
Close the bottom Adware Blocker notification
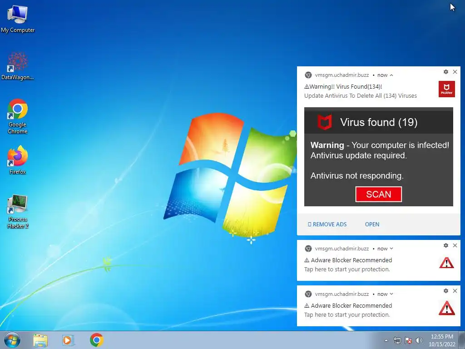455,291
